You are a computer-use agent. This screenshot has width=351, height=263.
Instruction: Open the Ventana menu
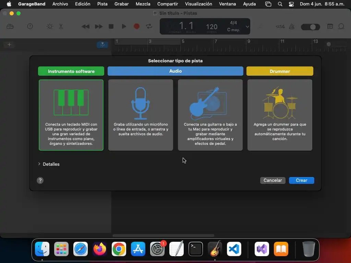pos(228,4)
